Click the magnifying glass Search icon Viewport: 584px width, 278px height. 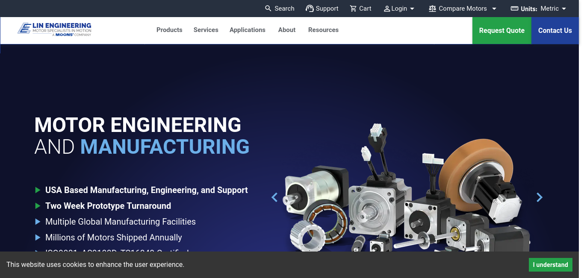268,9
